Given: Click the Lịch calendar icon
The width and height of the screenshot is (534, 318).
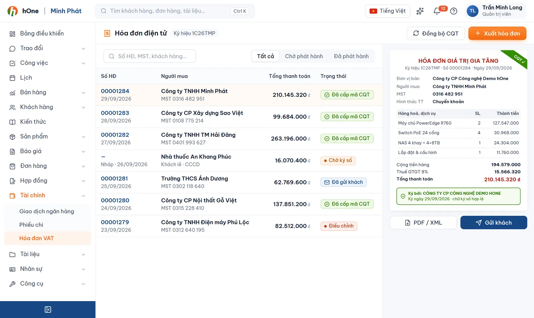Looking at the screenshot, I should (12, 78).
